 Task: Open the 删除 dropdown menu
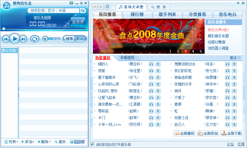click(x=44, y=142)
